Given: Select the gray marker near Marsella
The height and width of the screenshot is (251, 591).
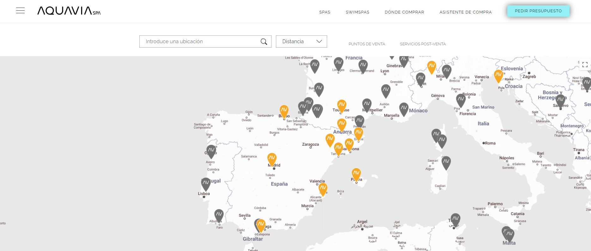Looking at the screenshot, I should 404,109.
